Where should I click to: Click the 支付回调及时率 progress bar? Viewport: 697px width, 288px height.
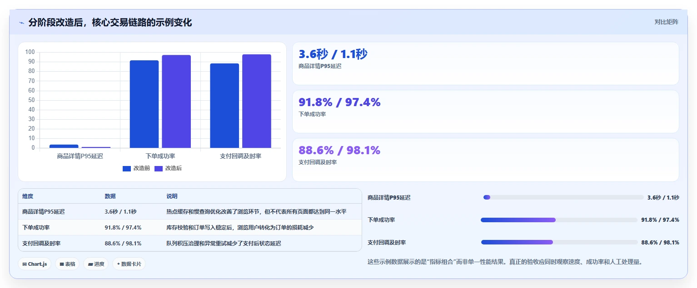coord(559,242)
